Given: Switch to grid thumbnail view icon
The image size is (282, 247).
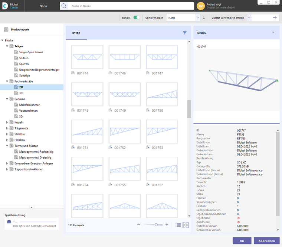Looking at the screenshot, I should click(x=186, y=225).
